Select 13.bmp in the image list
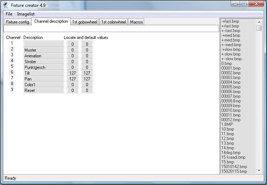This screenshot has height=185, width=267. 228,143
